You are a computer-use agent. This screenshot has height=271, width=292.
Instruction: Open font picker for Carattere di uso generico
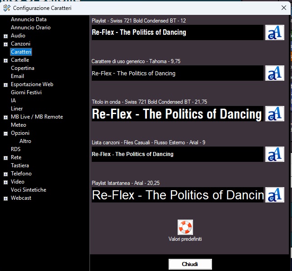[274, 73]
